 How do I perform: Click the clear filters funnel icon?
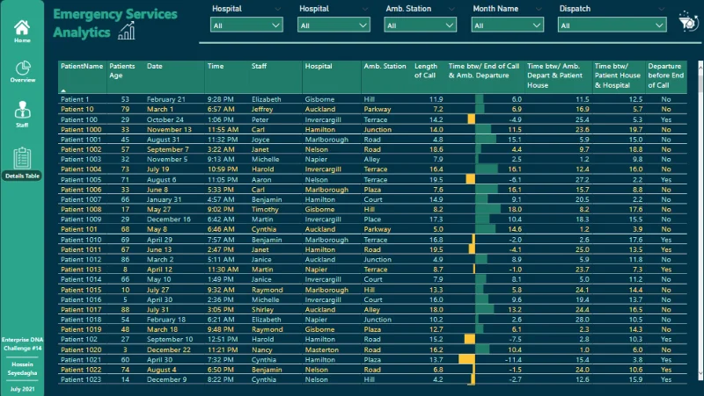point(688,21)
